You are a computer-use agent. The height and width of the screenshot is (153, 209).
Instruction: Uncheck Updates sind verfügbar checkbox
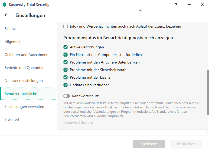[x=66, y=85]
